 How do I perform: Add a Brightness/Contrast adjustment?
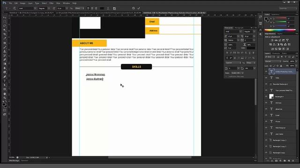tap(272, 40)
